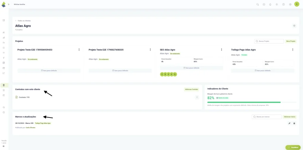The height and width of the screenshot is (150, 303).
Task: Open the three-dot menu for Contrato 195
Action: point(197,97)
